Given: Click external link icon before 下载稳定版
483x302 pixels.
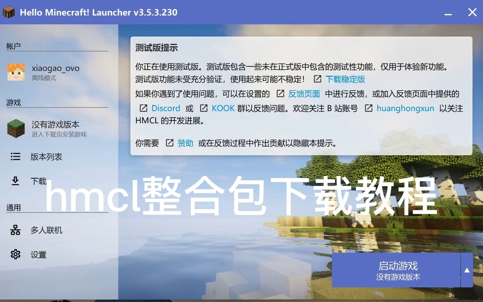Looking at the screenshot, I should 318,79.
